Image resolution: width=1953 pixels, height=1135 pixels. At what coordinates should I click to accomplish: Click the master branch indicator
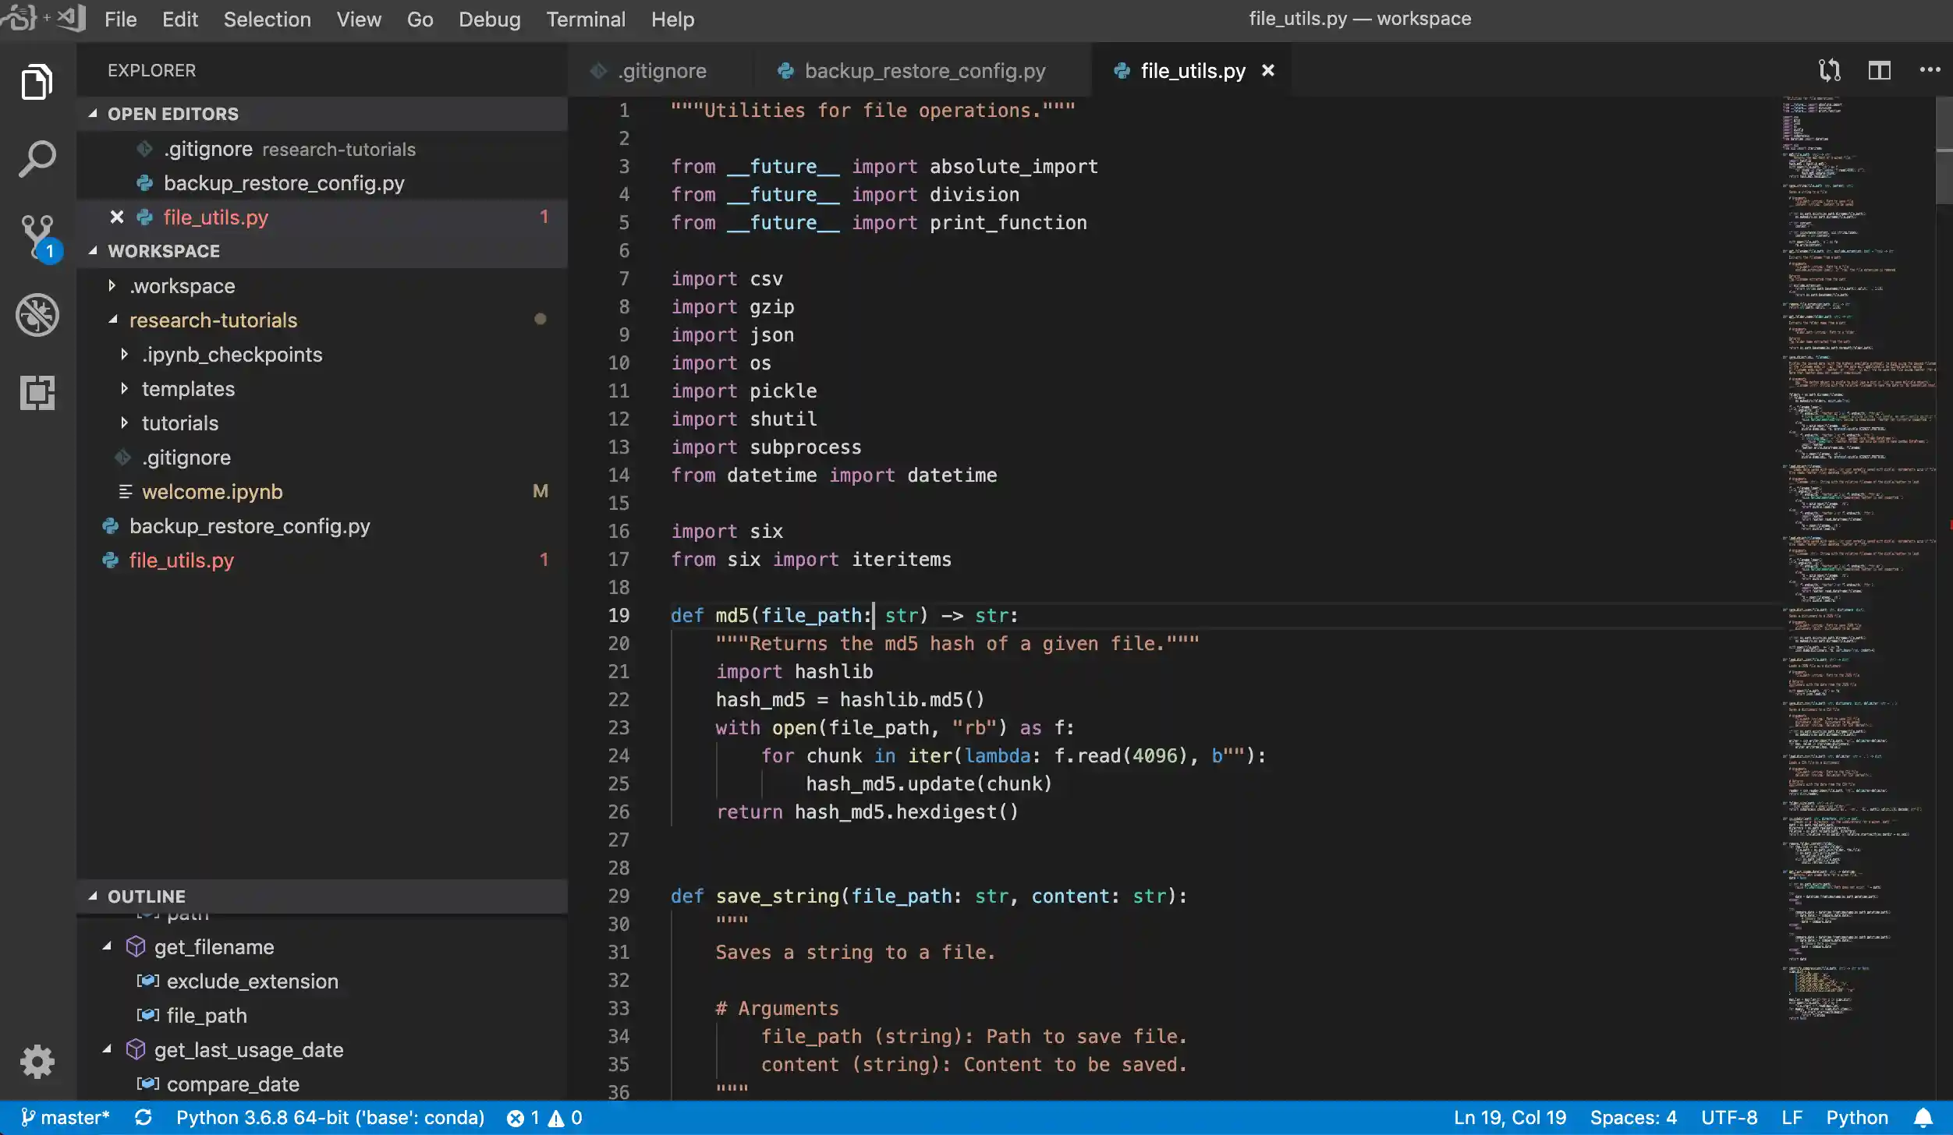click(x=66, y=1118)
